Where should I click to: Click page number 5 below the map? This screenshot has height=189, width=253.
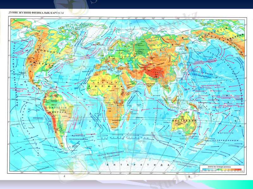tap(189, 177)
